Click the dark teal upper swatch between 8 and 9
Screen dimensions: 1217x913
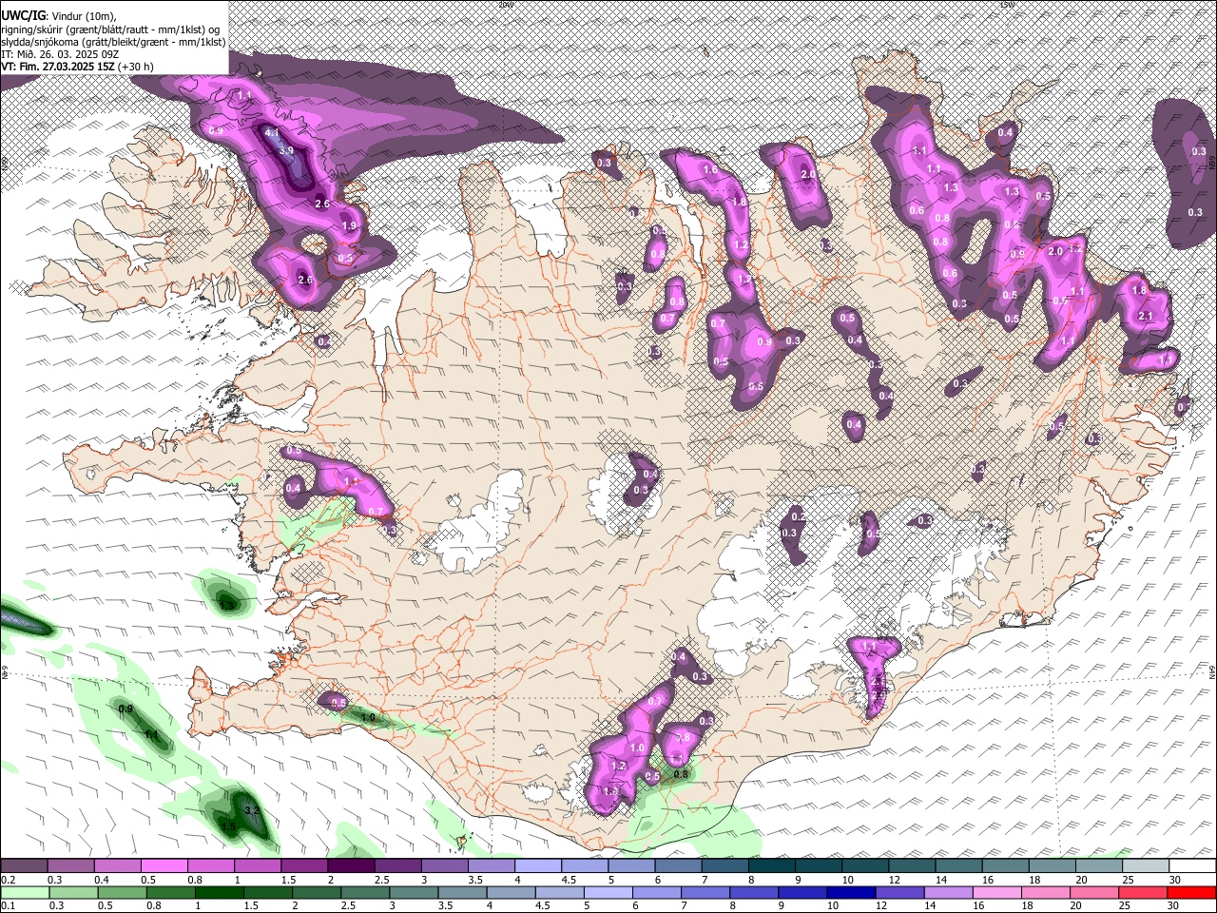[772, 865]
